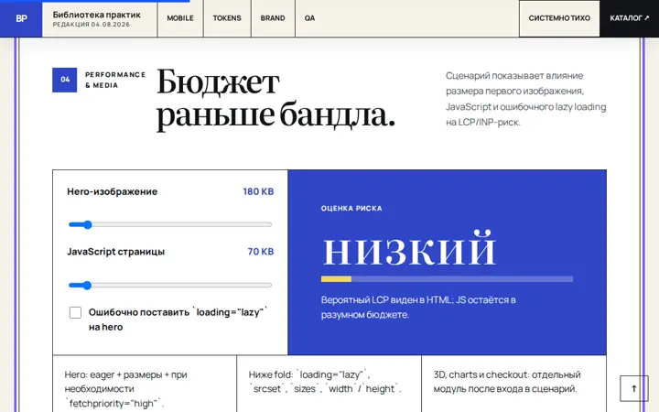Open the QA nav item
The width and height of the screenshot is (659, 412).
[309, 18]
